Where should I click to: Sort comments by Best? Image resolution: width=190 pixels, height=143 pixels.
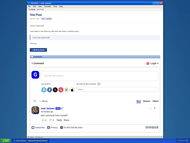click(139, 101)
